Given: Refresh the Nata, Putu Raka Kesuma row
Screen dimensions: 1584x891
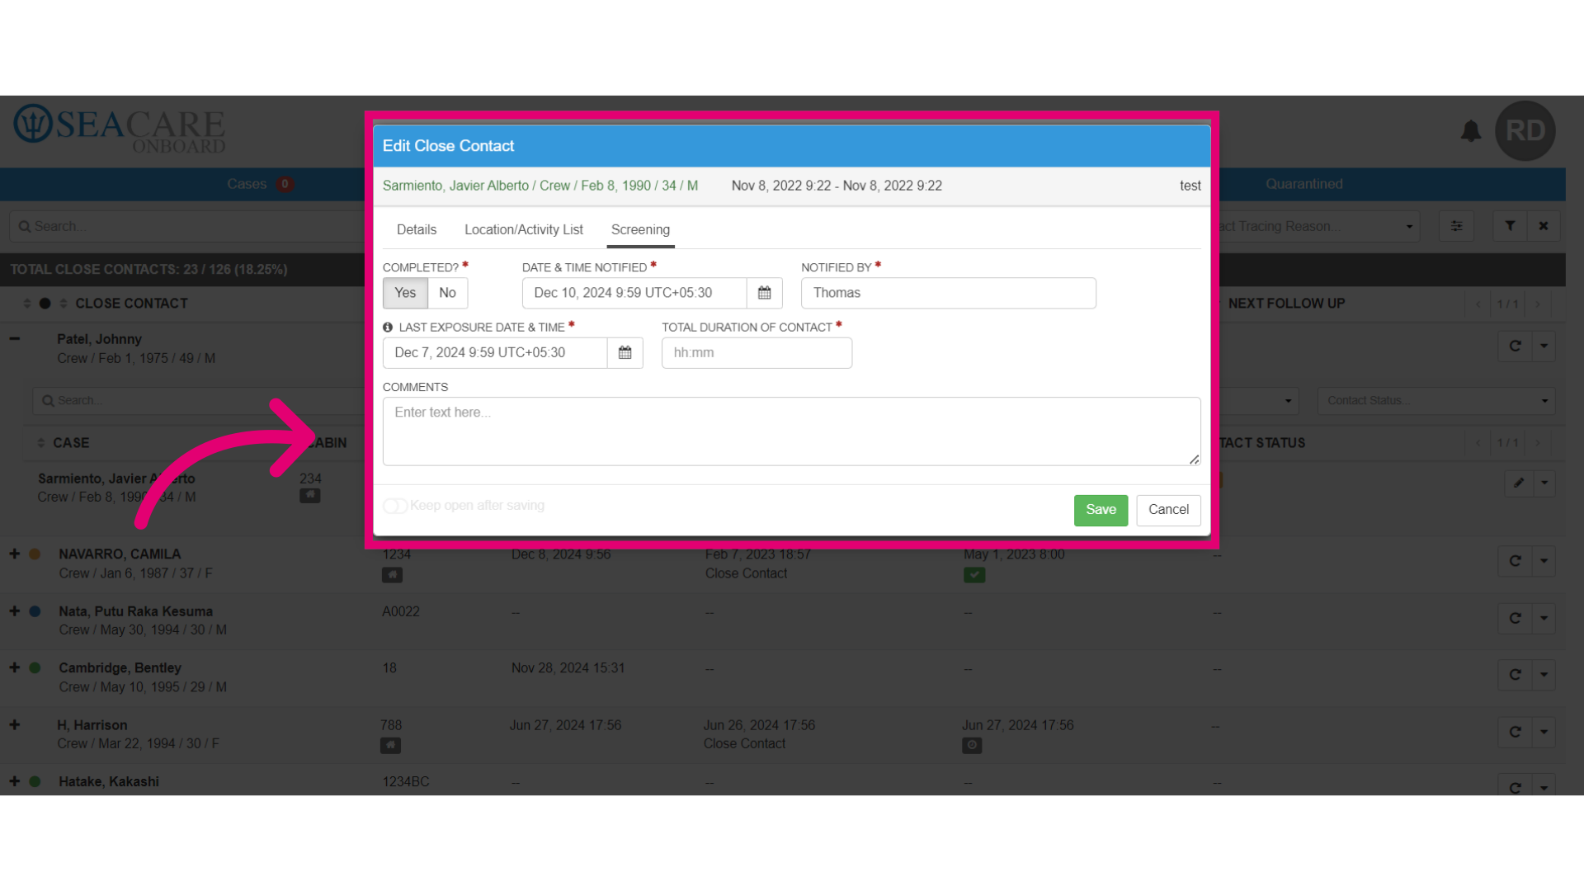Looking at the screenshot, I should pyautogui.click(x=1515, y=619).
